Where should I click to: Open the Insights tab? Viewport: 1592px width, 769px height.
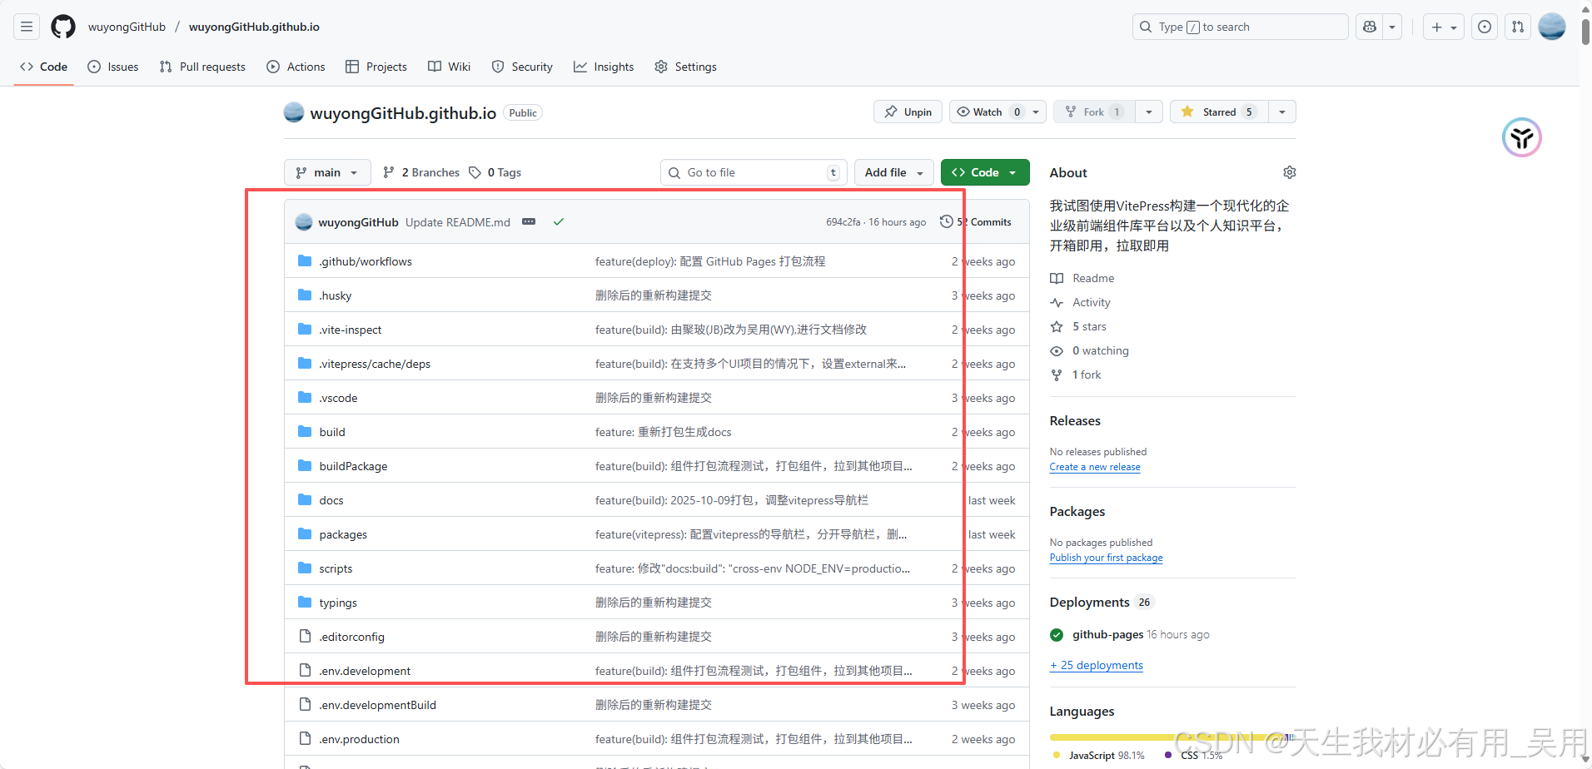pyautogui.click(x=603, y=67)
